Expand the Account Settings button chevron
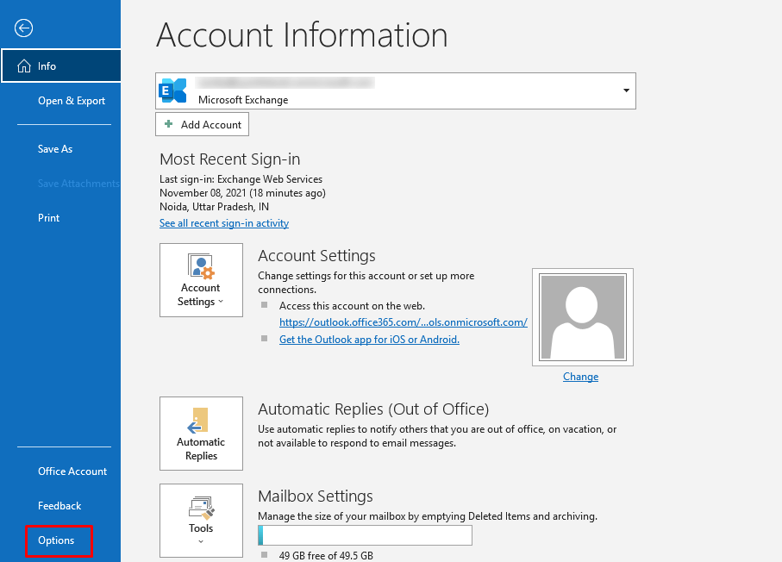The height and width of the screenshot is (562, 782). [x=221, y=302]
